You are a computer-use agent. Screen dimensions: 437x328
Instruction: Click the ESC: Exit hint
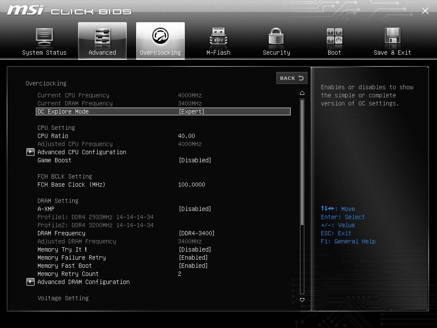[336, 233]
